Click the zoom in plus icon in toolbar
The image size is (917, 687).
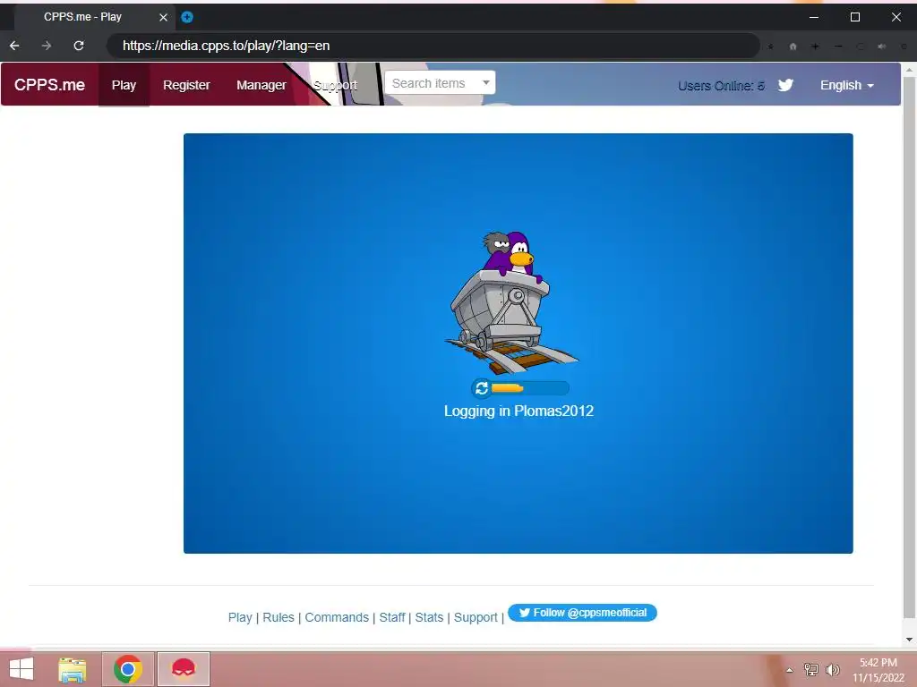click(815, 47)
